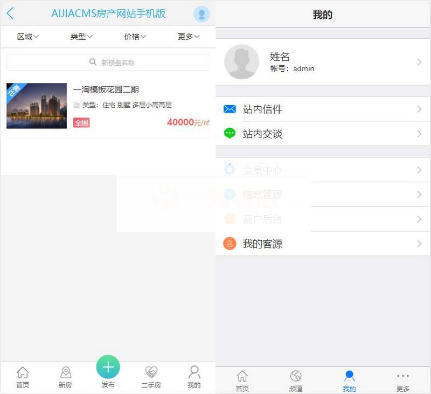
Task: Select the 站内交谈 chat icon
Action: coord(231,134)
